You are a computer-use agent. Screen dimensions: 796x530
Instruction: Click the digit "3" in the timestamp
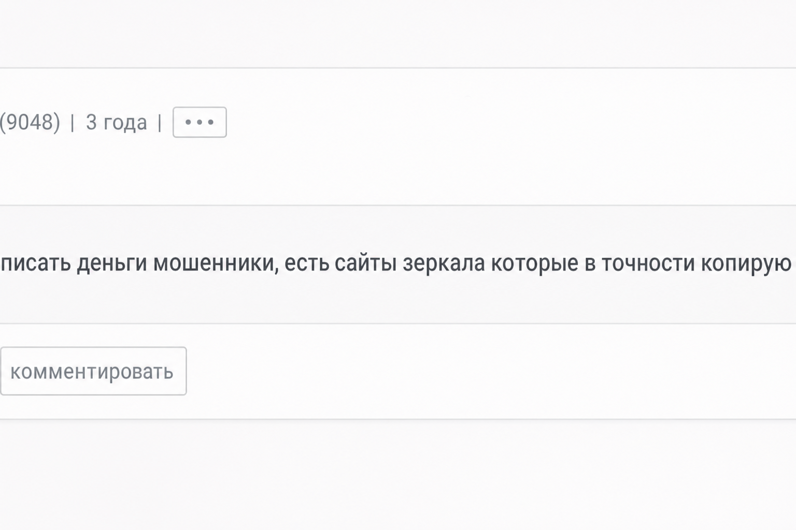pyautogui.click(x=91, y=122)
